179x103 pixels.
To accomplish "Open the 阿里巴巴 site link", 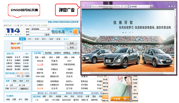I will (40, 81).
